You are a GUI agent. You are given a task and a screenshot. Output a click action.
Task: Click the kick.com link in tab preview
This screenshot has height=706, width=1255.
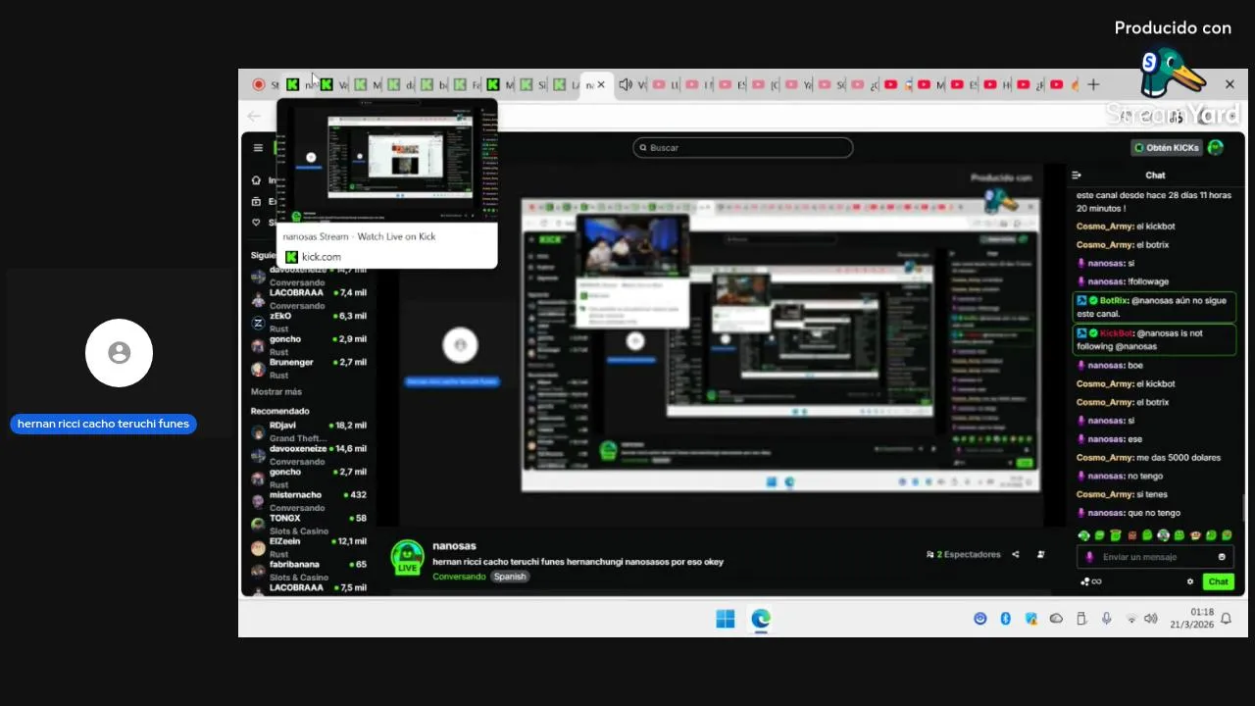tap(322, 257)
